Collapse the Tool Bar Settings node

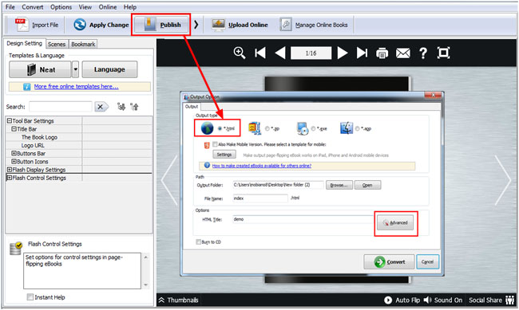(x=10, y=121)
